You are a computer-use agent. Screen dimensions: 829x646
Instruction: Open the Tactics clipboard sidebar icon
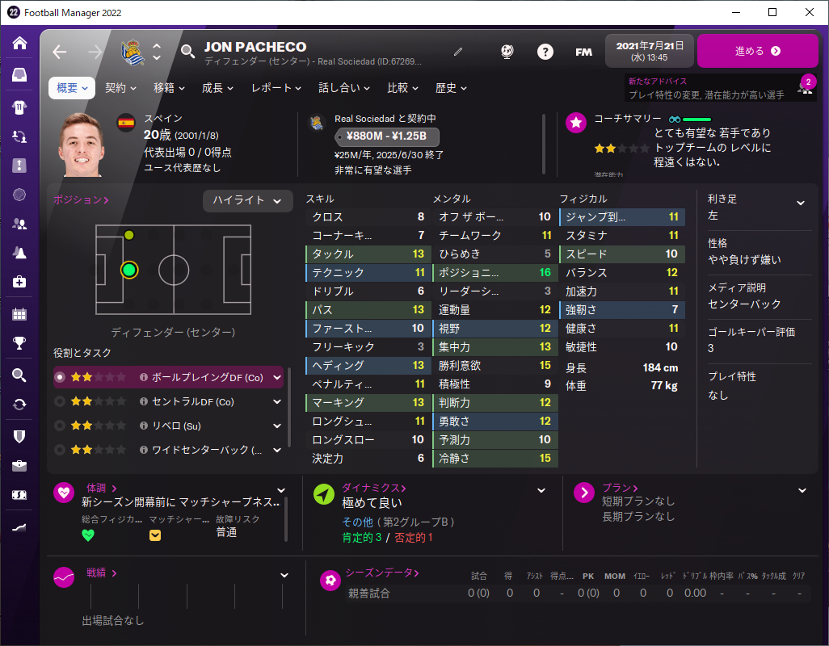(19, 166)
